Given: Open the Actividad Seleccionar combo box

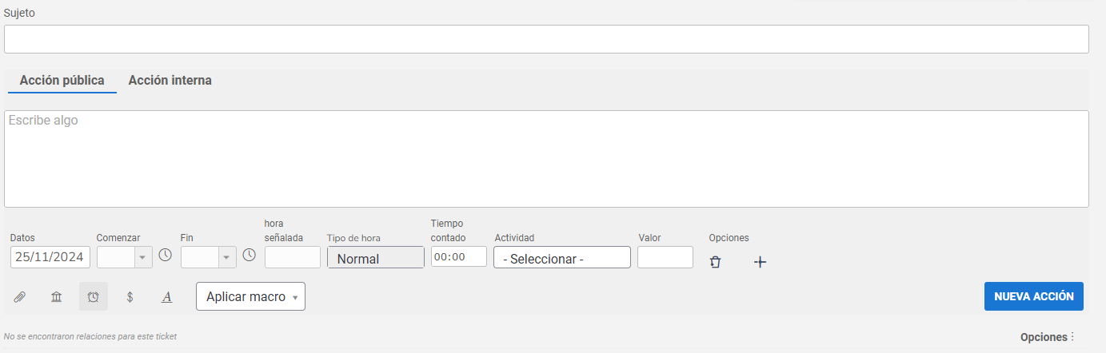Looking at the screenshot, I should [x=562, y=257].
